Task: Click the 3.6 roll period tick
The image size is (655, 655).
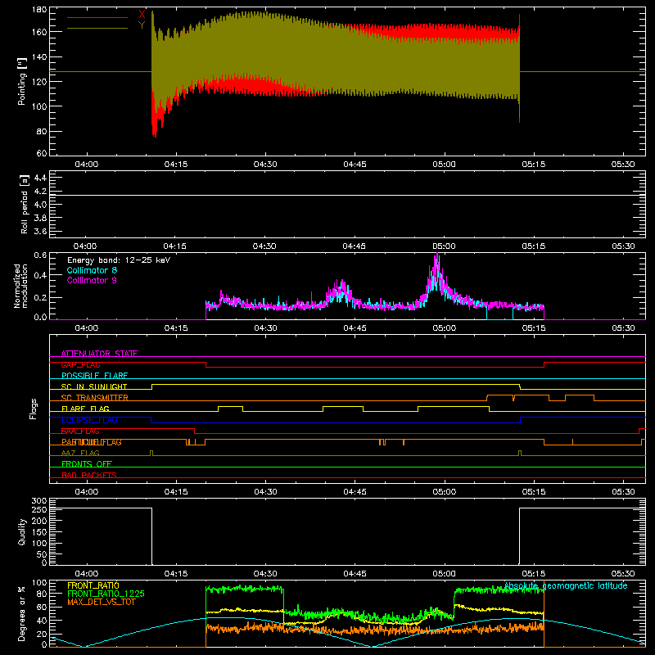Action: [x=40, y=232]
